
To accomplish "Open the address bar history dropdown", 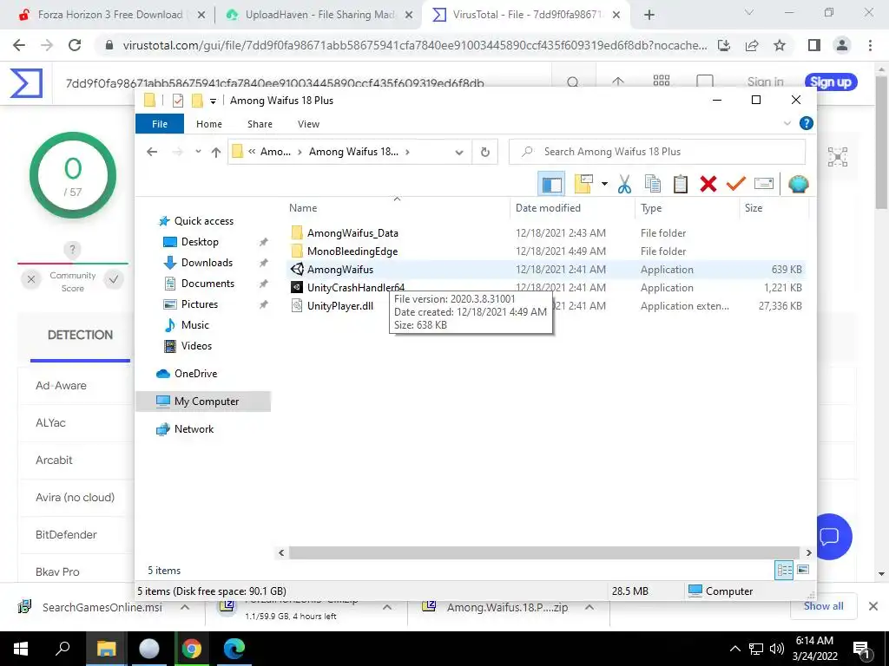I will tap(459, 152).
